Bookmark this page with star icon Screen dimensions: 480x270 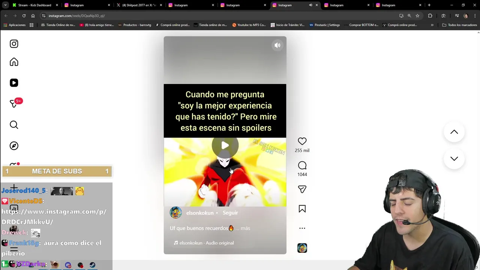click(417, 16)
